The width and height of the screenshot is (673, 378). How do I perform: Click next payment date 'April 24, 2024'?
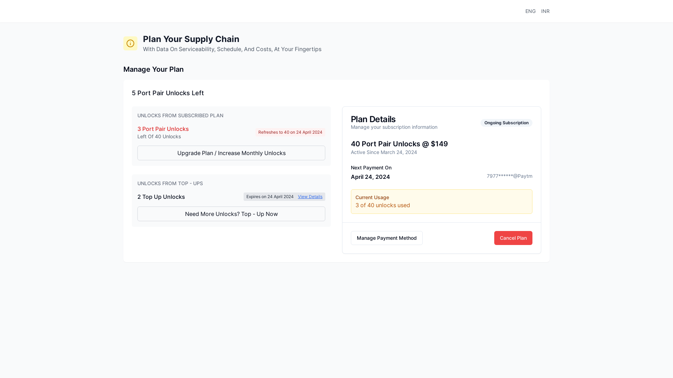click(370, 177)
